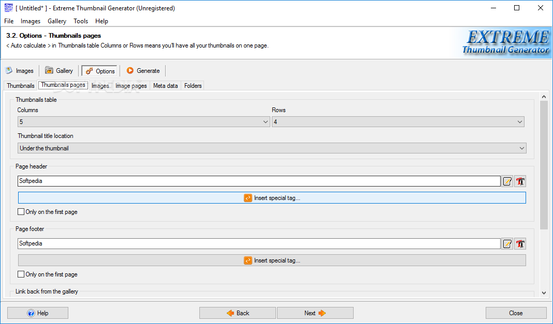
Task: Switch to the Thumbnails tab
Action: pyautogui.click(x=21, y=85)
